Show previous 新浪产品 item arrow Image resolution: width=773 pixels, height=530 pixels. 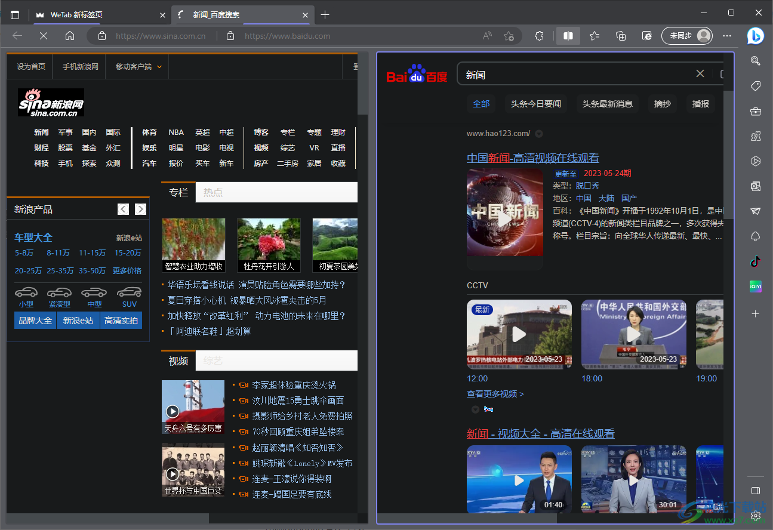(x=123, y=209)
